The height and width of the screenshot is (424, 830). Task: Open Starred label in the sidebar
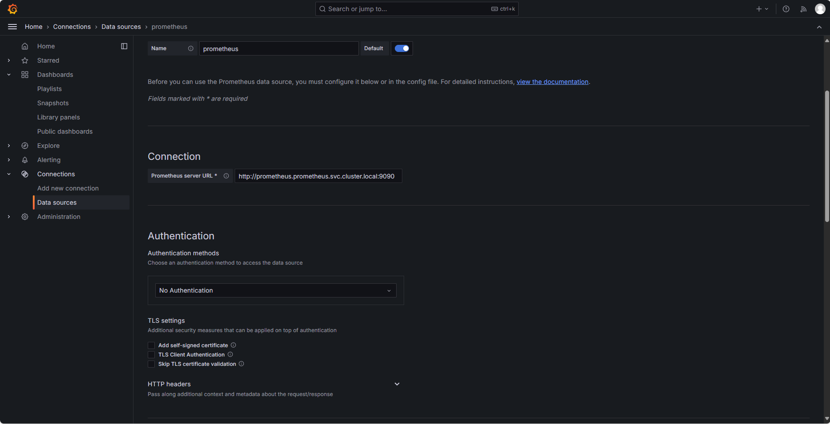pyautogui.click(x=48, y=60)
